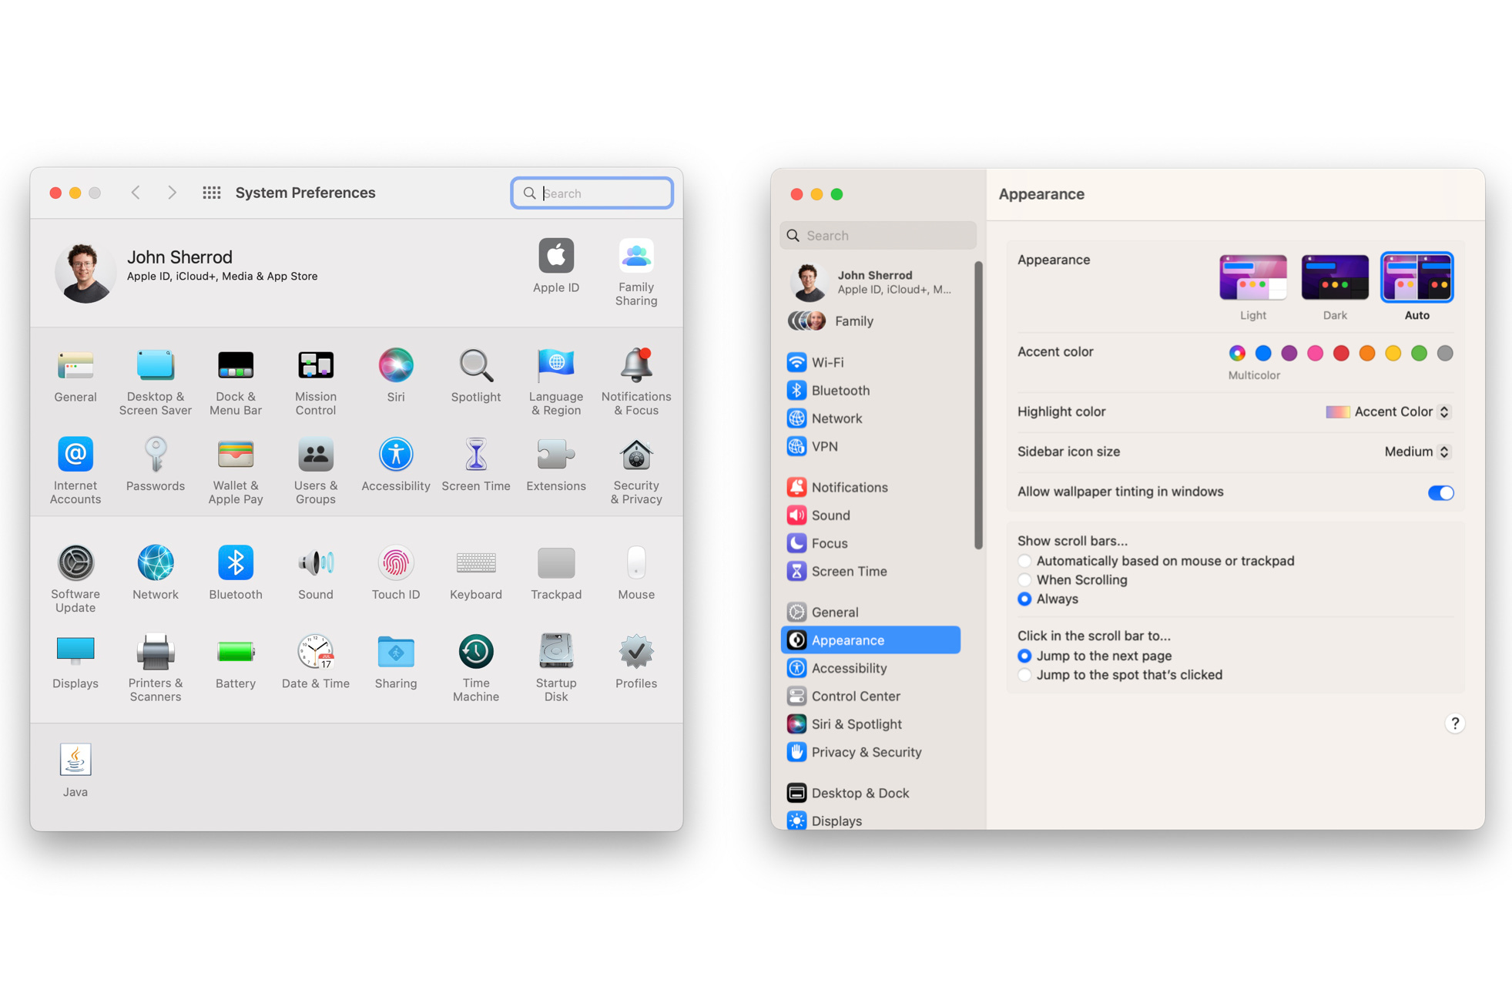This screenshot has height=1007, width=1512.
Task: Select Screen Time in the settings sidebar
Action: click(x=849, y=571)
